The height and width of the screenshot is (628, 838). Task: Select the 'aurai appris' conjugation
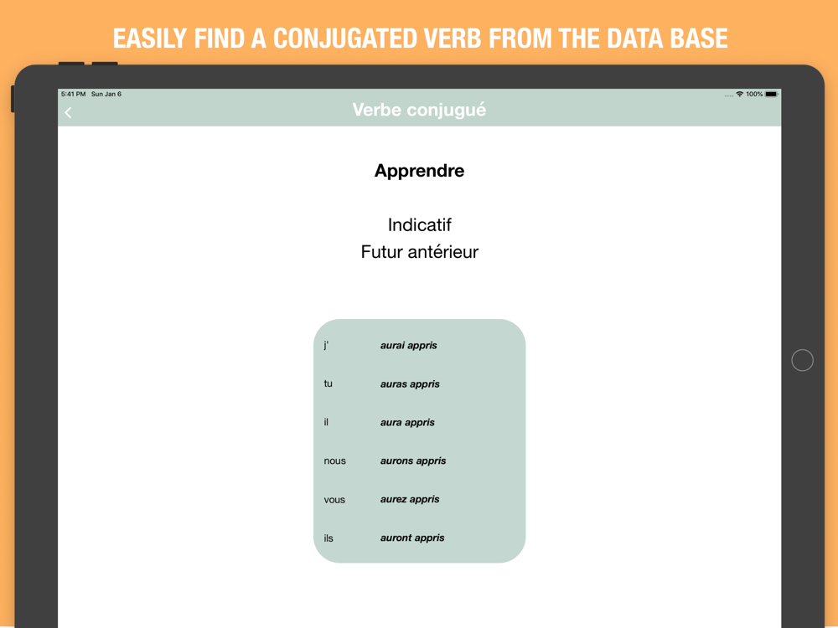click(x=408, y=345)
